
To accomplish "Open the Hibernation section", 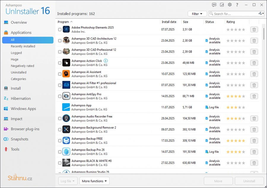I will 20,98.
